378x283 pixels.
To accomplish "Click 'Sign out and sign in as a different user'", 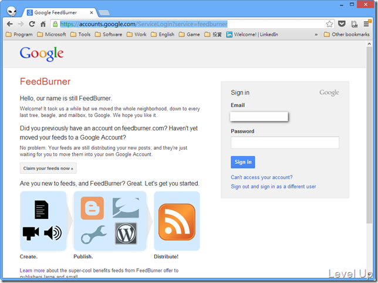I will 274,187.
